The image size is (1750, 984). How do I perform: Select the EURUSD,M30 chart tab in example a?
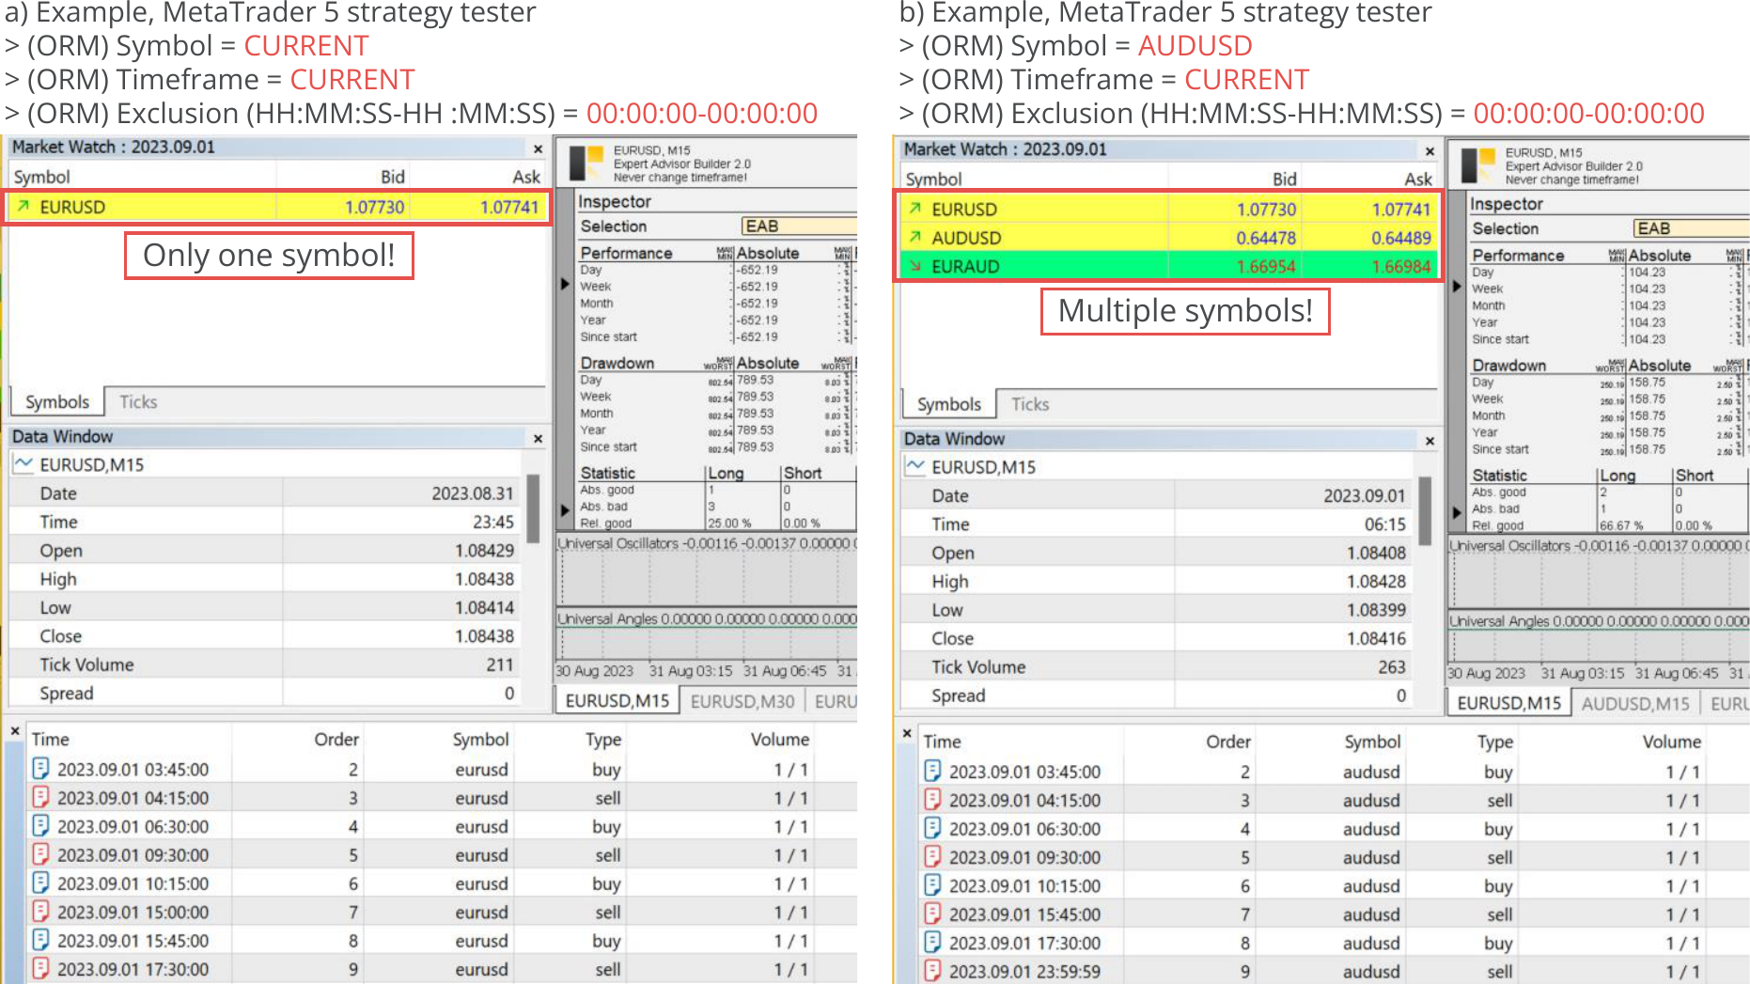742,701
